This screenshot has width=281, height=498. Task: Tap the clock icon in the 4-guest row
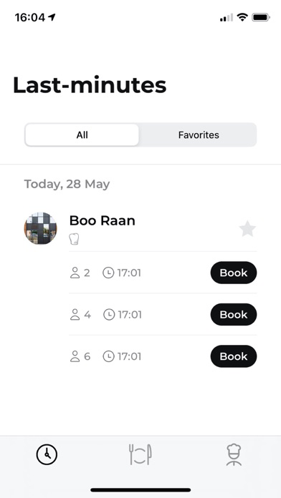click(x=109, y=315)
